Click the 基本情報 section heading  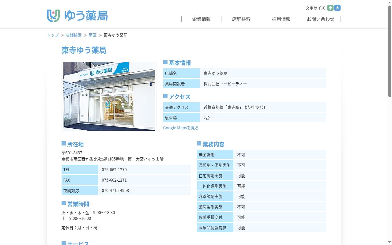pos(180,63)
